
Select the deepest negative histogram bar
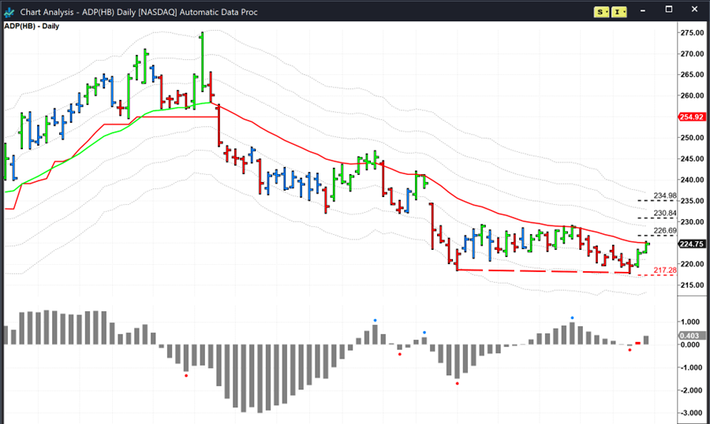point(261,378)
